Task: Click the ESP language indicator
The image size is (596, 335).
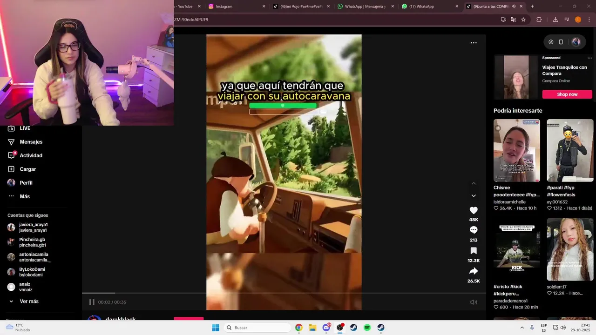Action: (544, 328)
